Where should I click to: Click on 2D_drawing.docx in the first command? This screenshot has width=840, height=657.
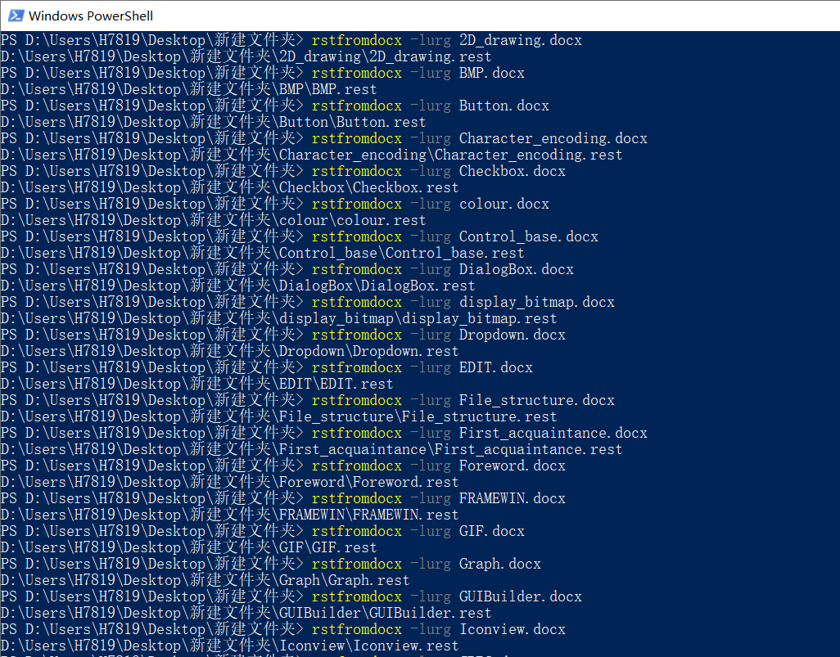[x=520, y=40]
